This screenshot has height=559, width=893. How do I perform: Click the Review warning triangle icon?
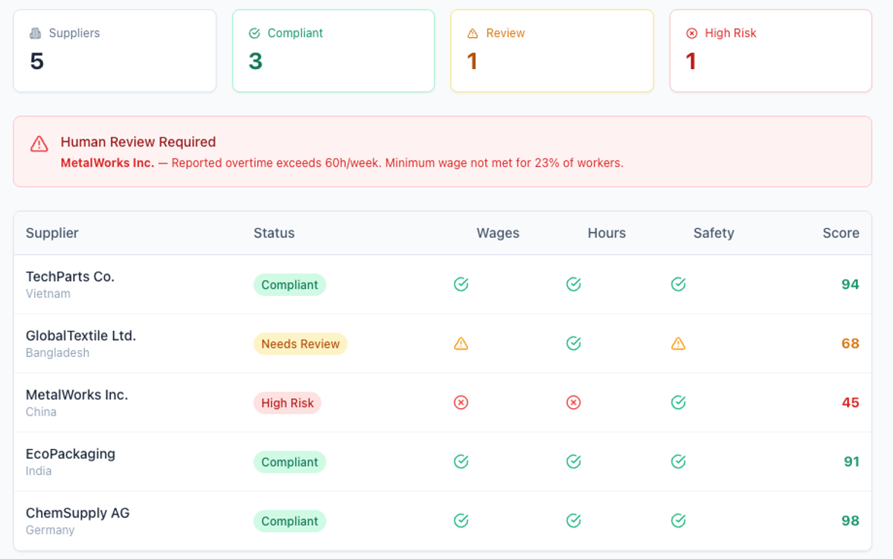tap(473, 33)
